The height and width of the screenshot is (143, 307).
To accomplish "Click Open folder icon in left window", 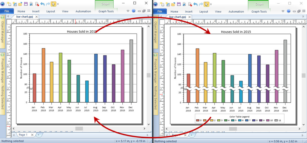I will pyautogui.click(x=20, y=4).
